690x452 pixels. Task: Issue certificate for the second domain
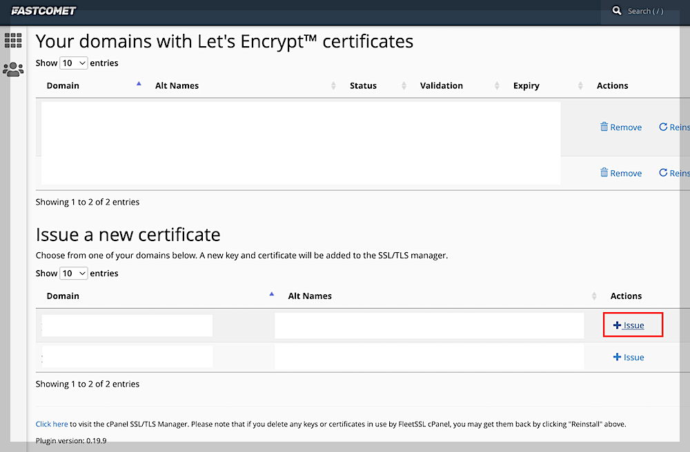coord(629,357)
